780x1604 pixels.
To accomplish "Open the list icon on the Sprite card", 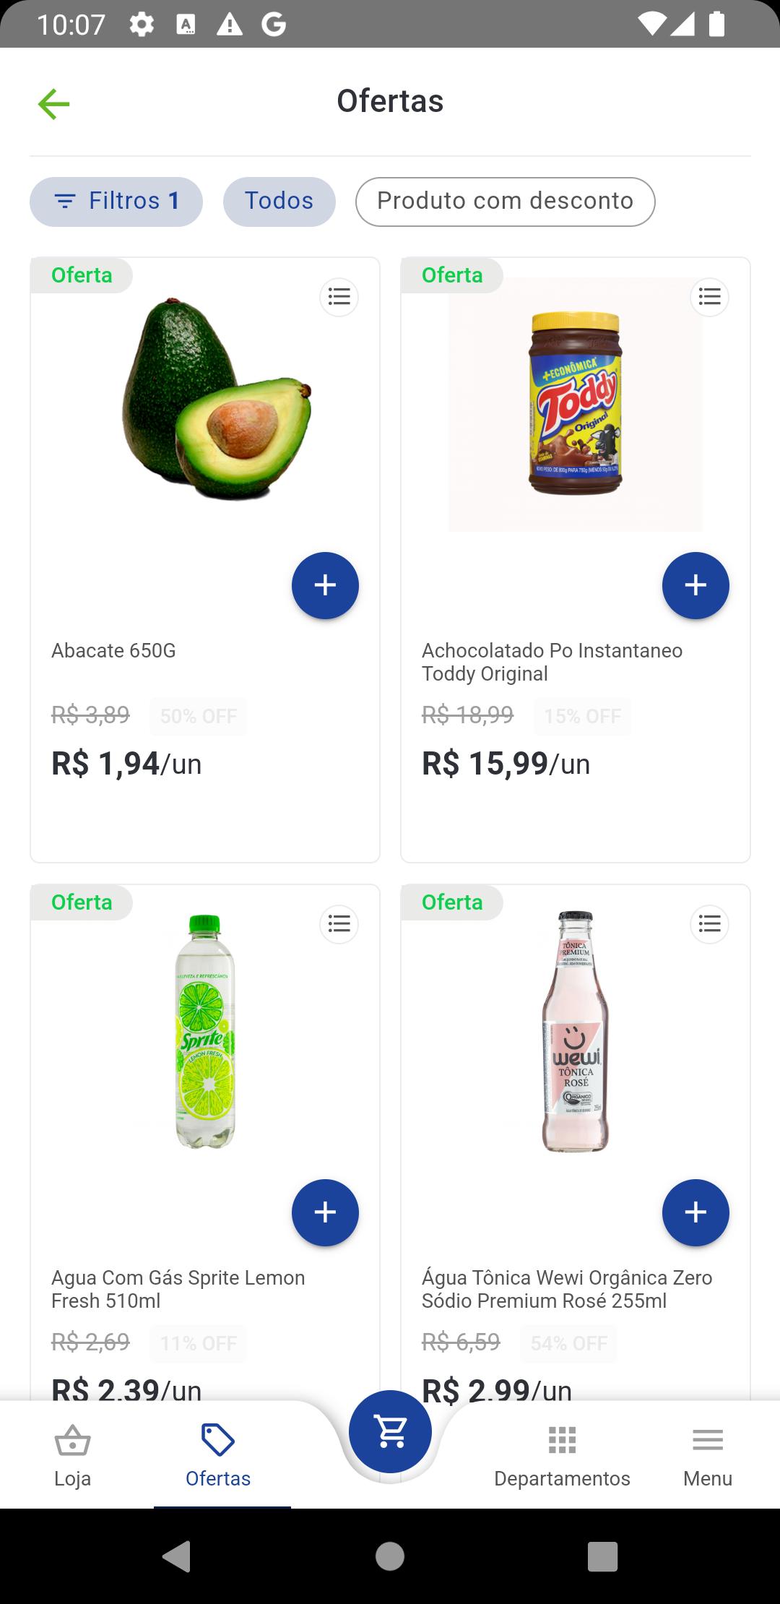I will (x=339, y=924).
